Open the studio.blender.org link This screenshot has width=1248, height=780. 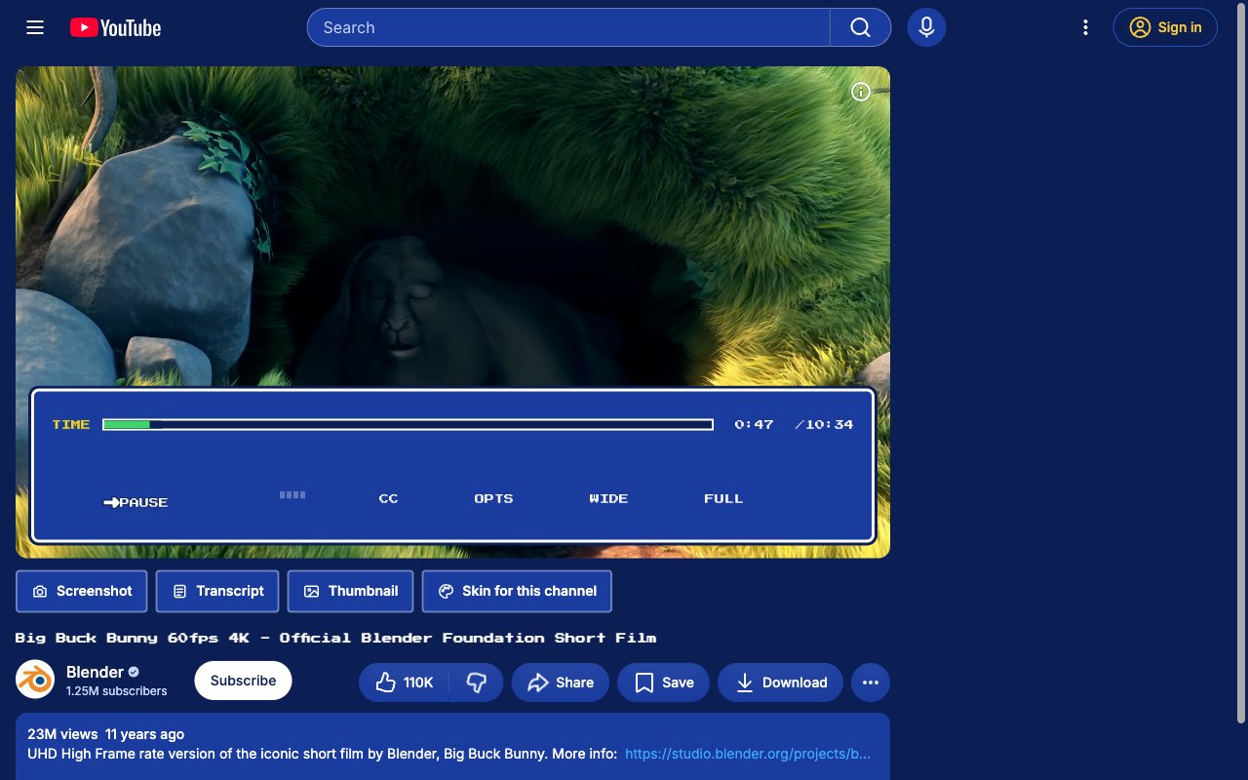[748, 754]
